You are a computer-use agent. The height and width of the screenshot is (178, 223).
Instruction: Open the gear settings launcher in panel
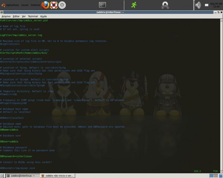click(x=165, y=5)
